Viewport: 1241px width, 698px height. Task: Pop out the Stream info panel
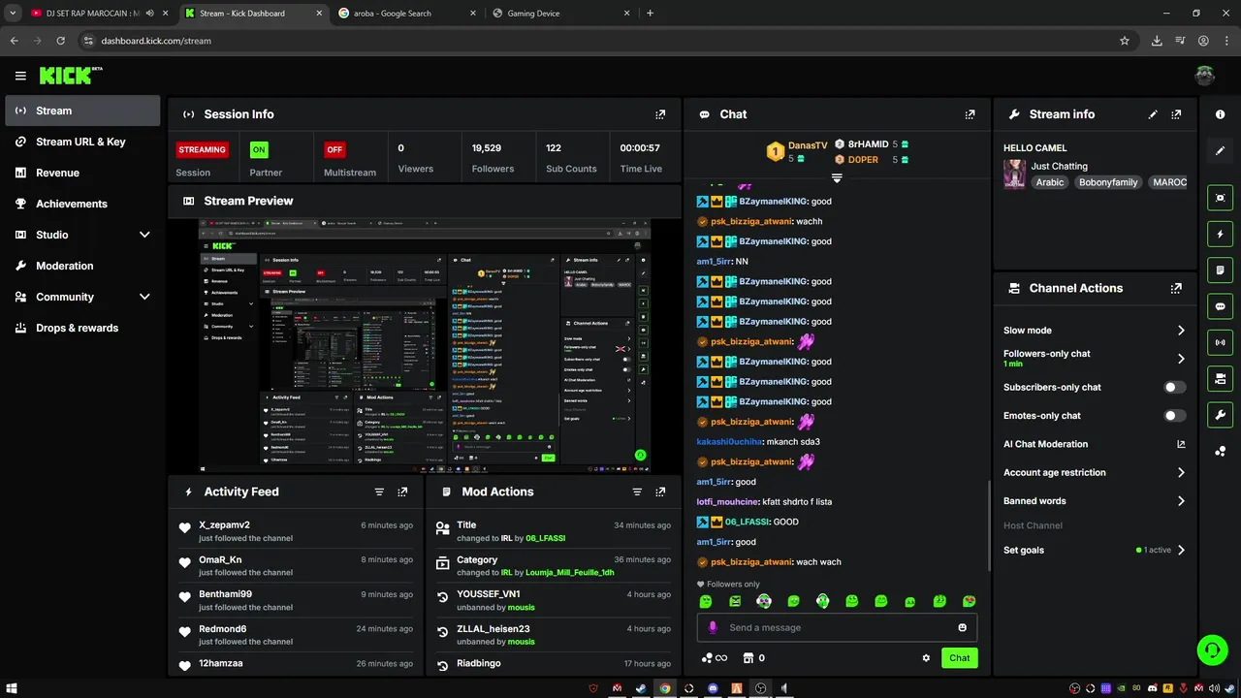[1176, 114]
